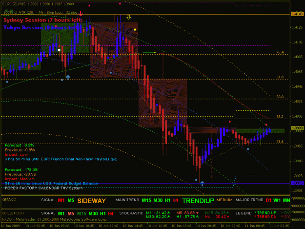Click the FXDD MetaTrader copyright text
This screenshot has height=229, width=305.
[x=55, y=219]
